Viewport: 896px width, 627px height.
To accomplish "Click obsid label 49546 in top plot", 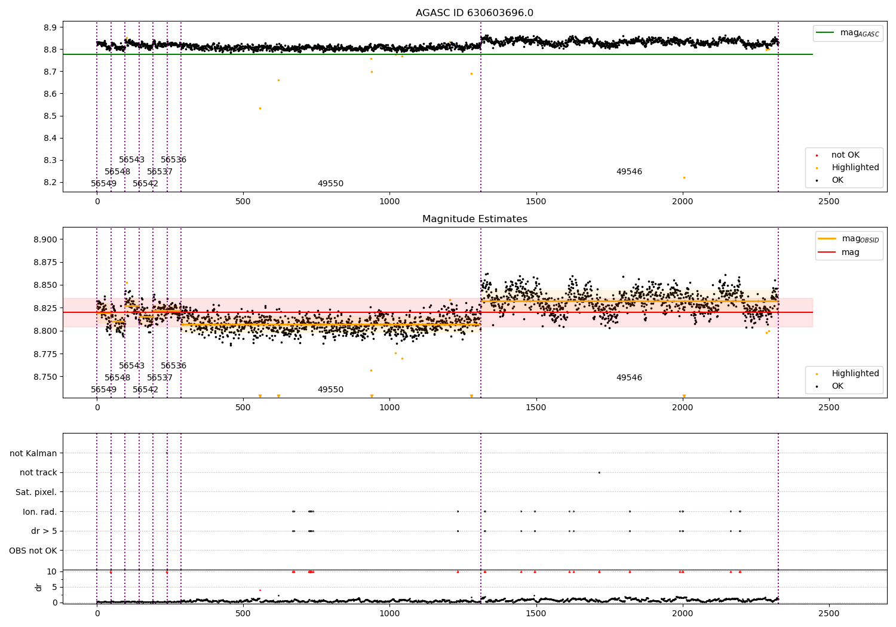I will (629, 172).
